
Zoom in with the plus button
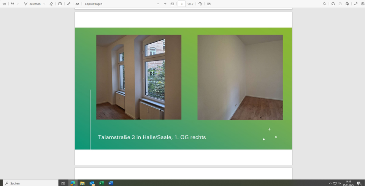165,4
